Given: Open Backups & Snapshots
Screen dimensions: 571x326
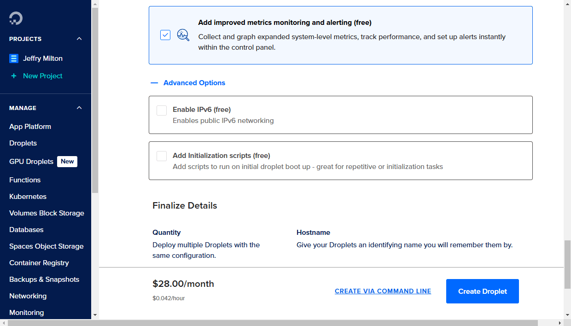Looking at the screenshot, I should [x=44, y=279].
